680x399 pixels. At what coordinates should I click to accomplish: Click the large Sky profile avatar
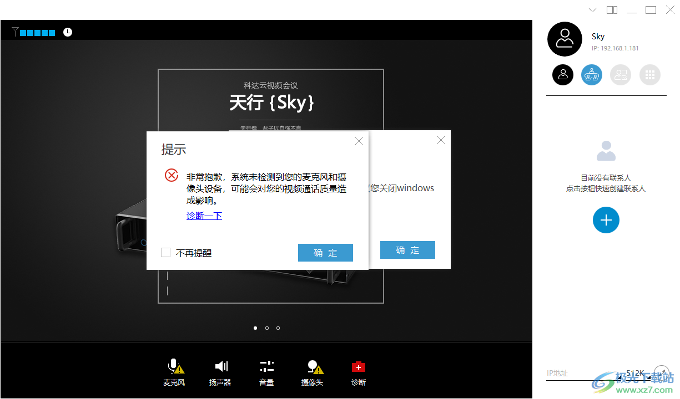click(x=565, y=39)
